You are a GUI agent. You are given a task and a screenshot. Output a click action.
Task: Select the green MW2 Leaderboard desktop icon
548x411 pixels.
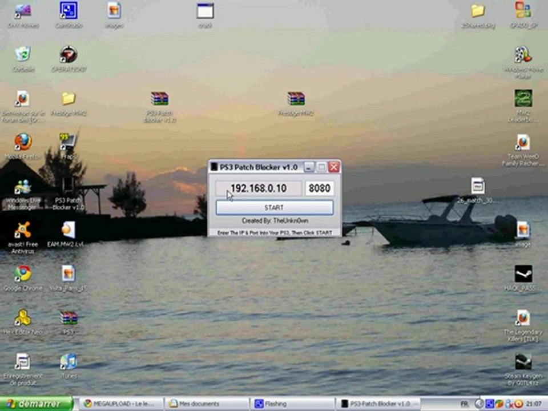click(x=523, y=106)
